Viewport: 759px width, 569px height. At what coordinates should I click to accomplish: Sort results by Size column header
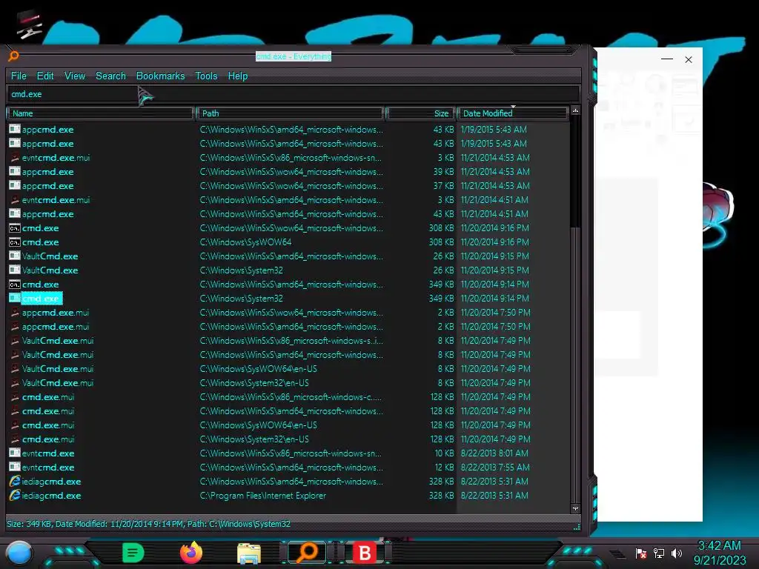pyautogui.click(x=420, y=113)
